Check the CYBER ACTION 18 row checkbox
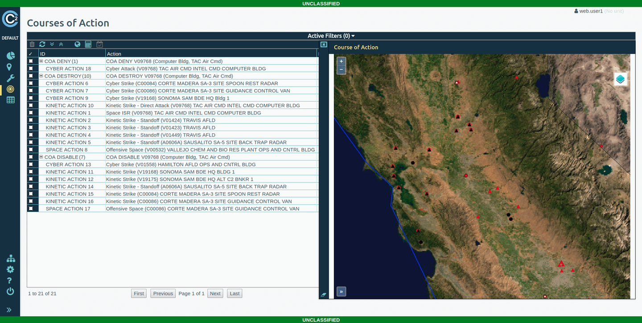 [31, 69]
